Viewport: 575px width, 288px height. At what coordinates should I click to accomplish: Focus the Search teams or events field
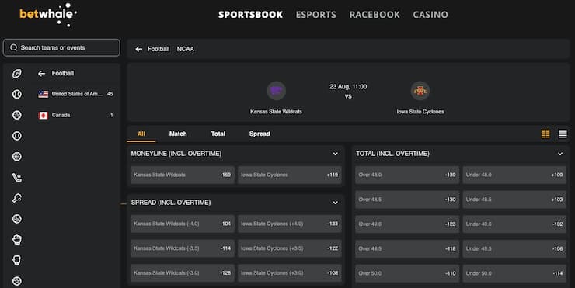click(61, 47)
